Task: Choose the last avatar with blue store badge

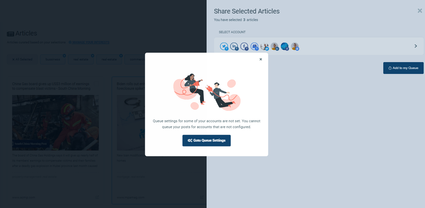Action: [295, 46]
